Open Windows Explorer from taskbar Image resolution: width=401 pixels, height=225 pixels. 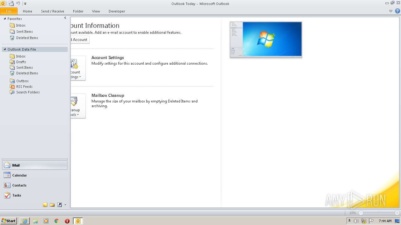click(35, 221)
